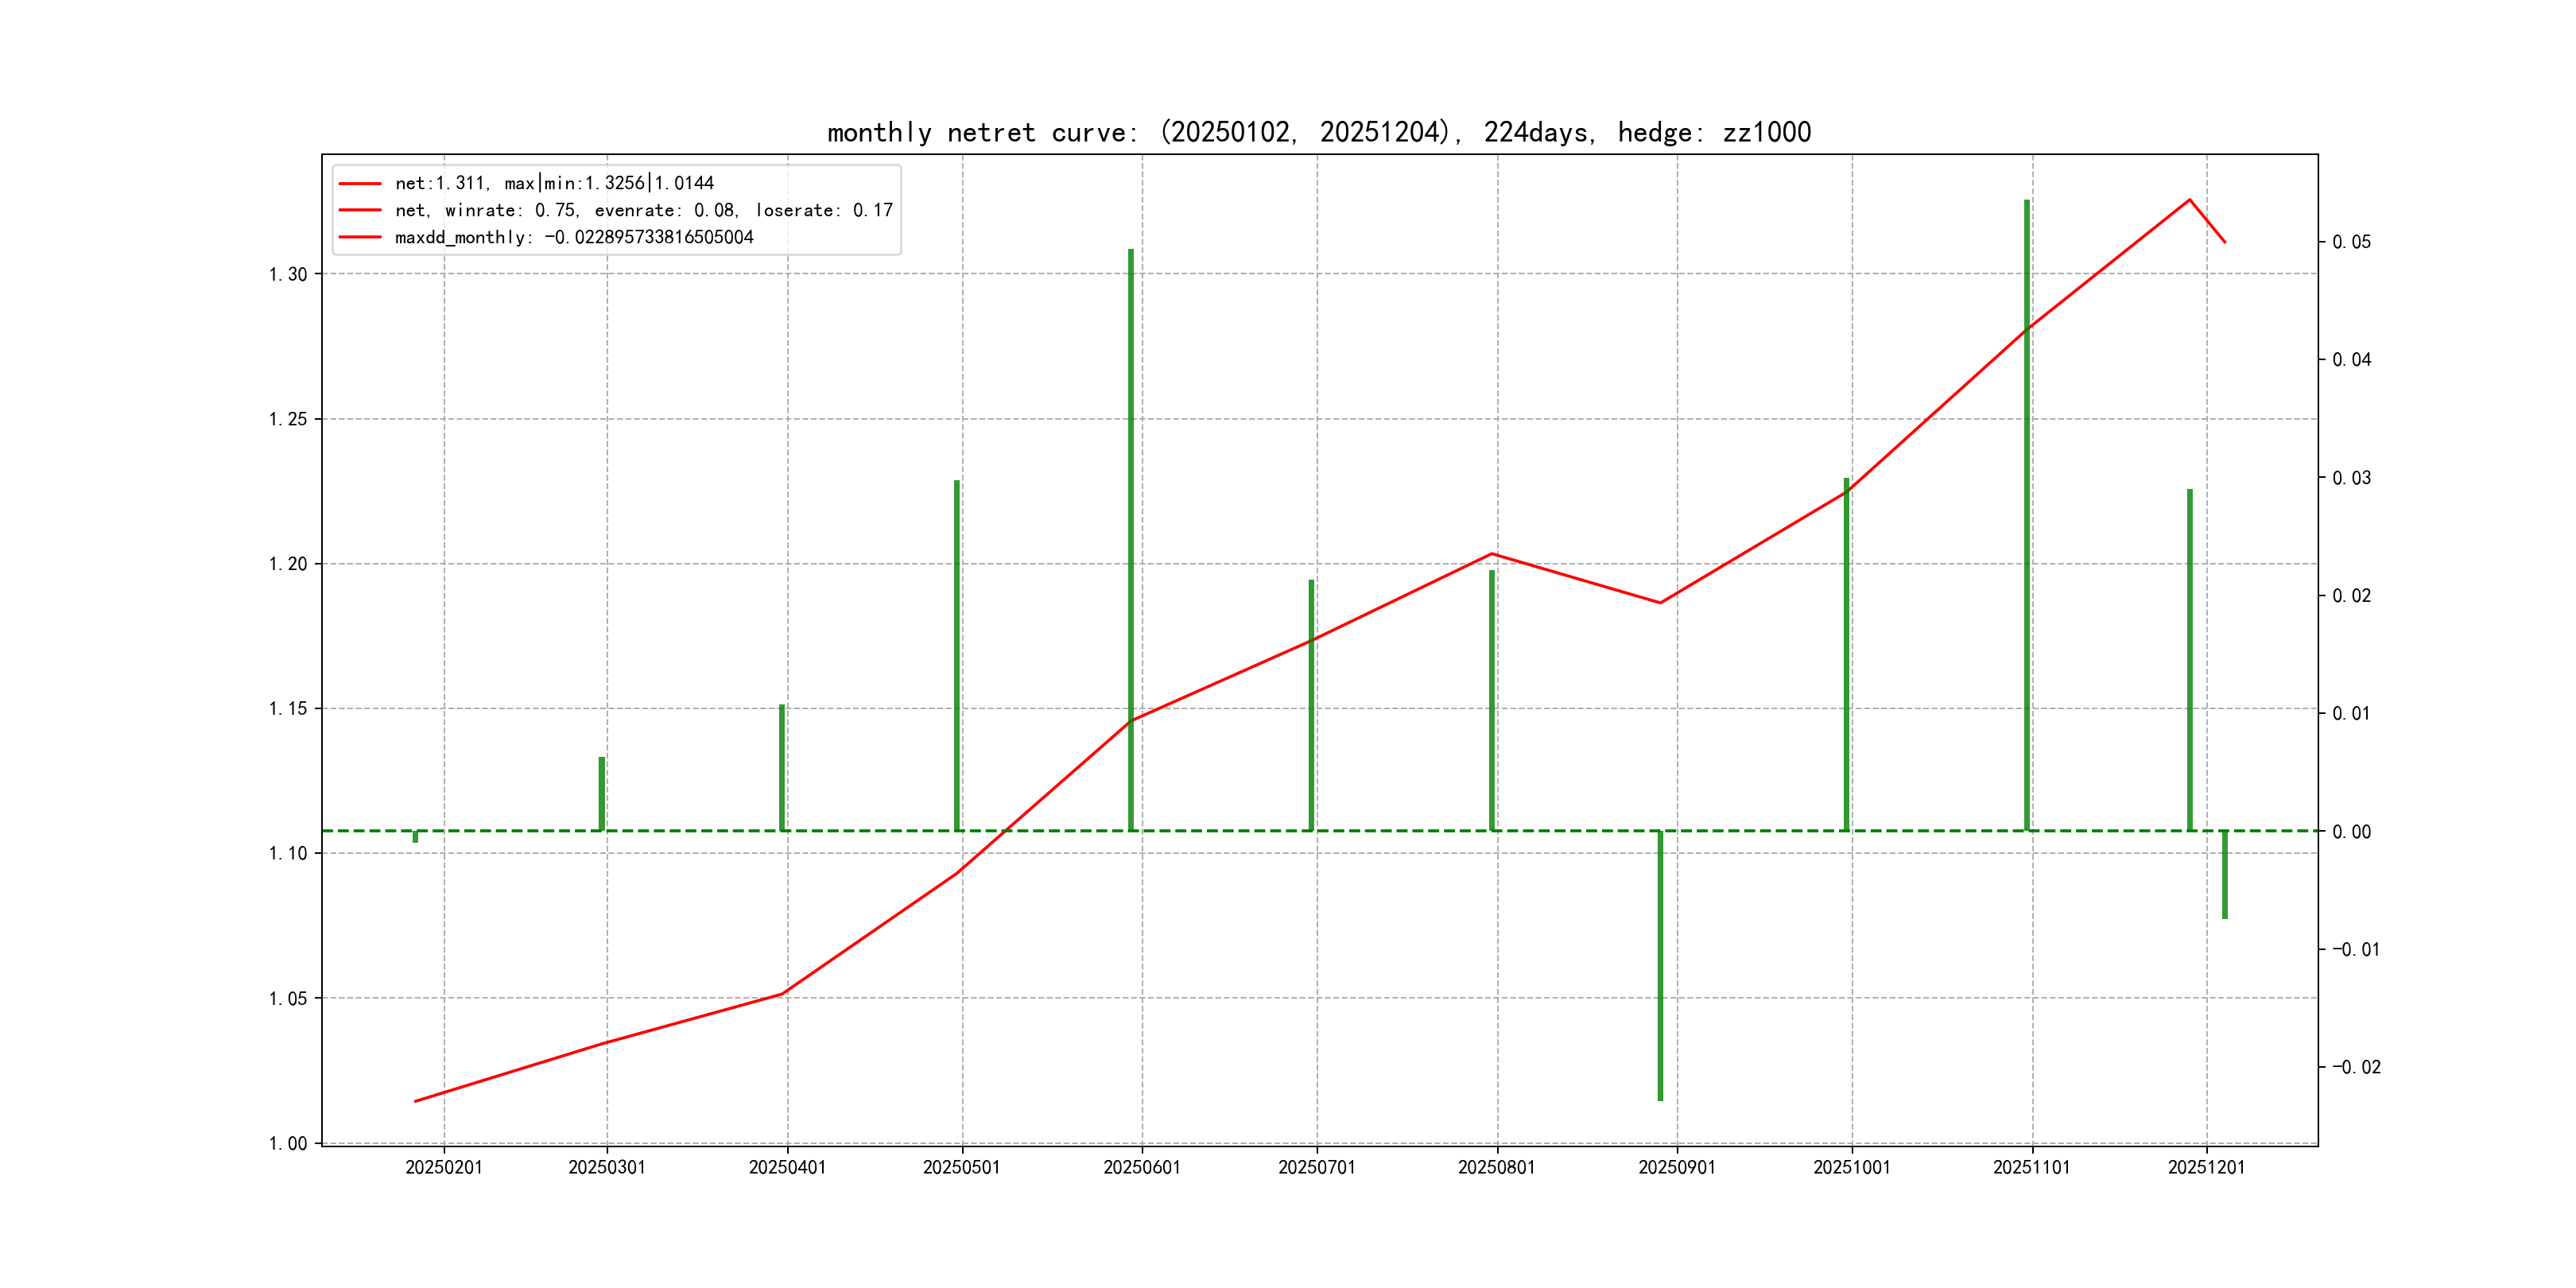The width and height of the screenshot is (2576, 1288).
Task: Click the 20250601 x-axis label
Action: click(x=1141, y=1167)
